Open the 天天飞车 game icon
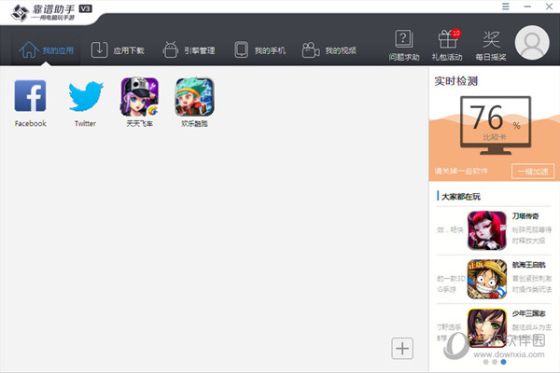Image resolution: width=560 pixels, height=373 pixels. coord(139,96)
